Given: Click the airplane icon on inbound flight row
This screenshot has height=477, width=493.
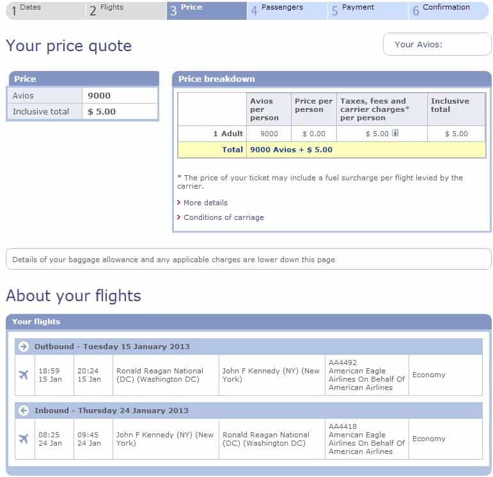Looking at the screenshot, I should (24, 439).
